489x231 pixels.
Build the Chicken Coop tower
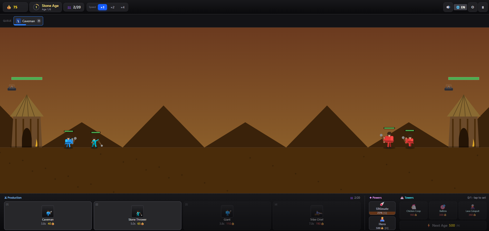[x=413, y=210]
